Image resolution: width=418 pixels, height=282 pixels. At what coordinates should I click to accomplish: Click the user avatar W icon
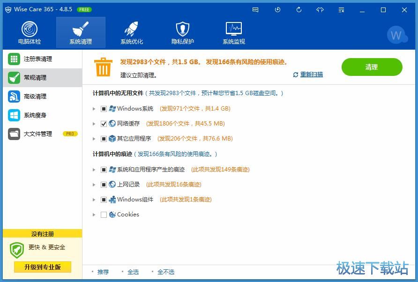[396, 35]
